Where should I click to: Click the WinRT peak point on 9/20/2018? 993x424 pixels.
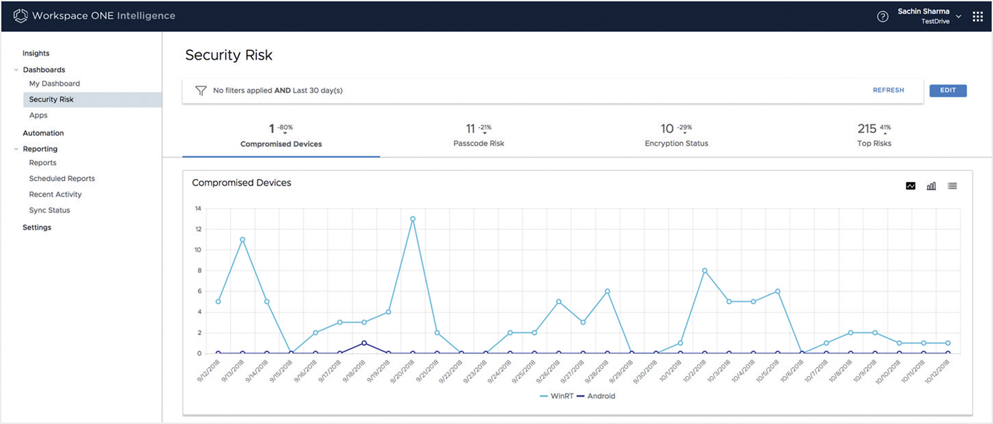pyautogui.click(x=413, y=219)
